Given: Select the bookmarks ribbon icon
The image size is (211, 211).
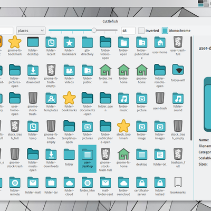Looking at the screenshot, I should pos(178,181).
